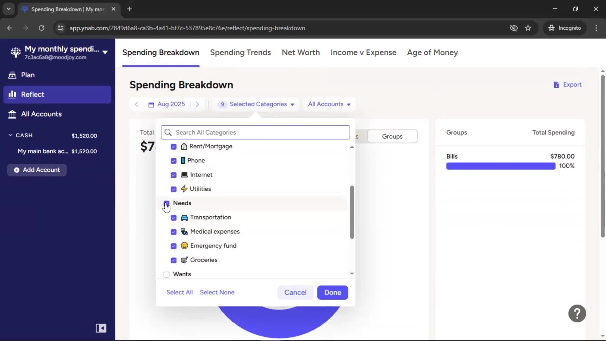
Task: Click the site information icon in address bar
Action: pyautogui.click(x=61, y=28)
